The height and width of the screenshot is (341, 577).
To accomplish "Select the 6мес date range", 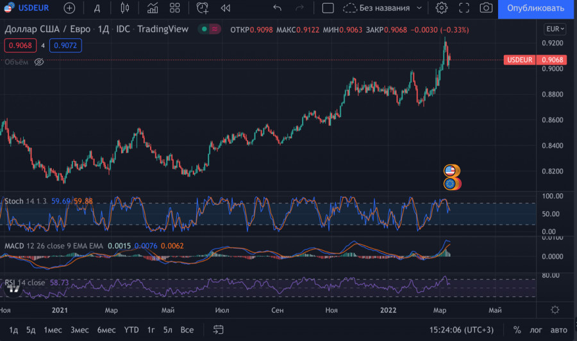I will point(106,330).
